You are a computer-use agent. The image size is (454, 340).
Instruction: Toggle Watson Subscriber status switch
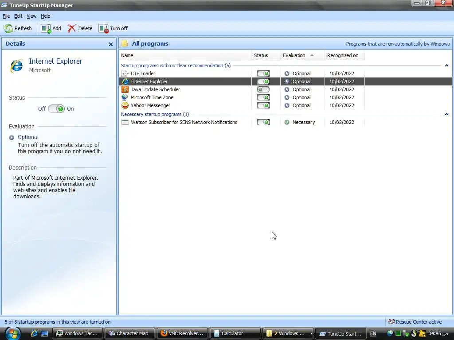[263, 122]
